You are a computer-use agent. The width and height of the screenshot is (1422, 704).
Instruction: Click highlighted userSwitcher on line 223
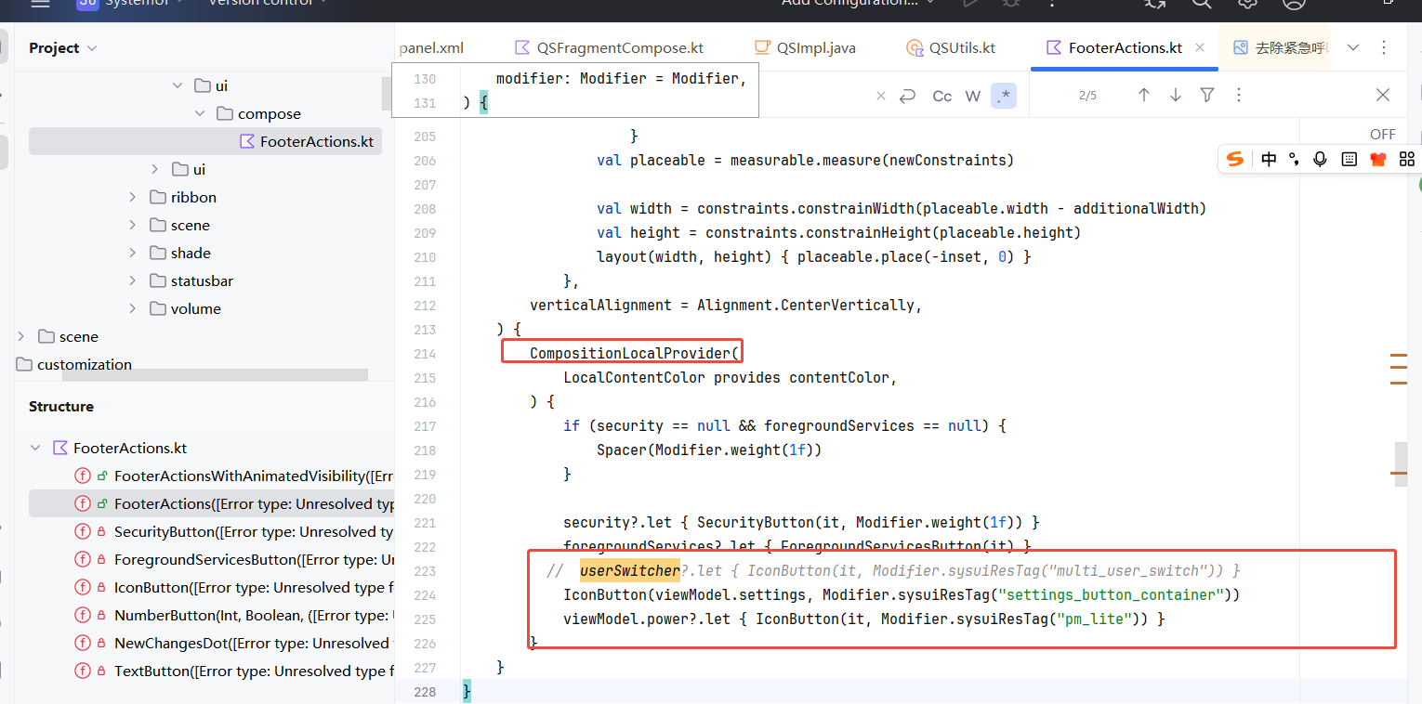(630, 570)
